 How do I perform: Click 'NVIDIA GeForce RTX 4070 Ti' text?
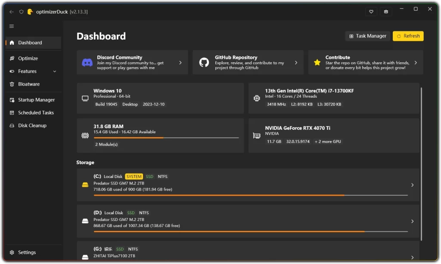click(x=298, y=128)
